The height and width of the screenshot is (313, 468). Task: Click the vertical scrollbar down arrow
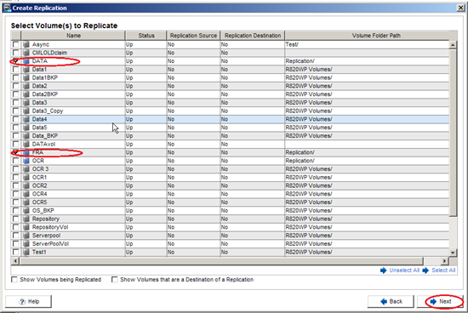click(x=453, y=253)
